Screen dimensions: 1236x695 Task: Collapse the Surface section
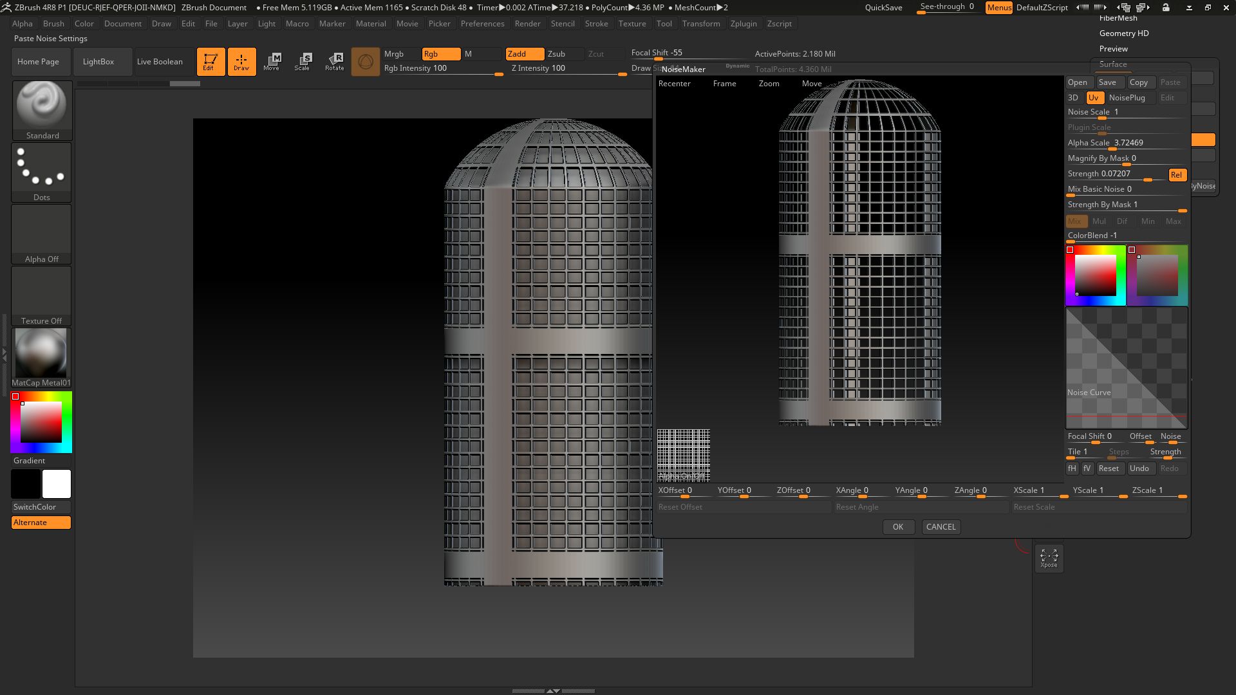click(1112, 64)
